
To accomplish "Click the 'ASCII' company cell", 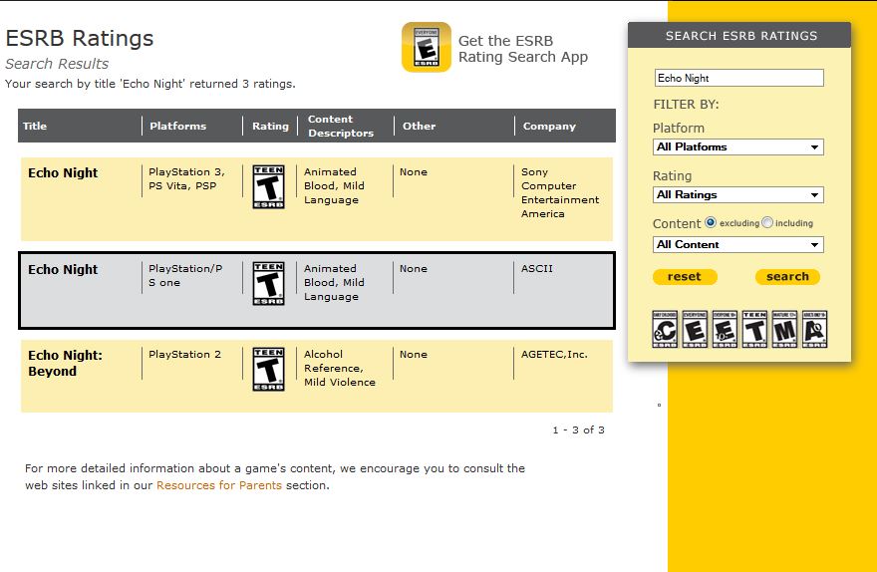I will 537,268.
